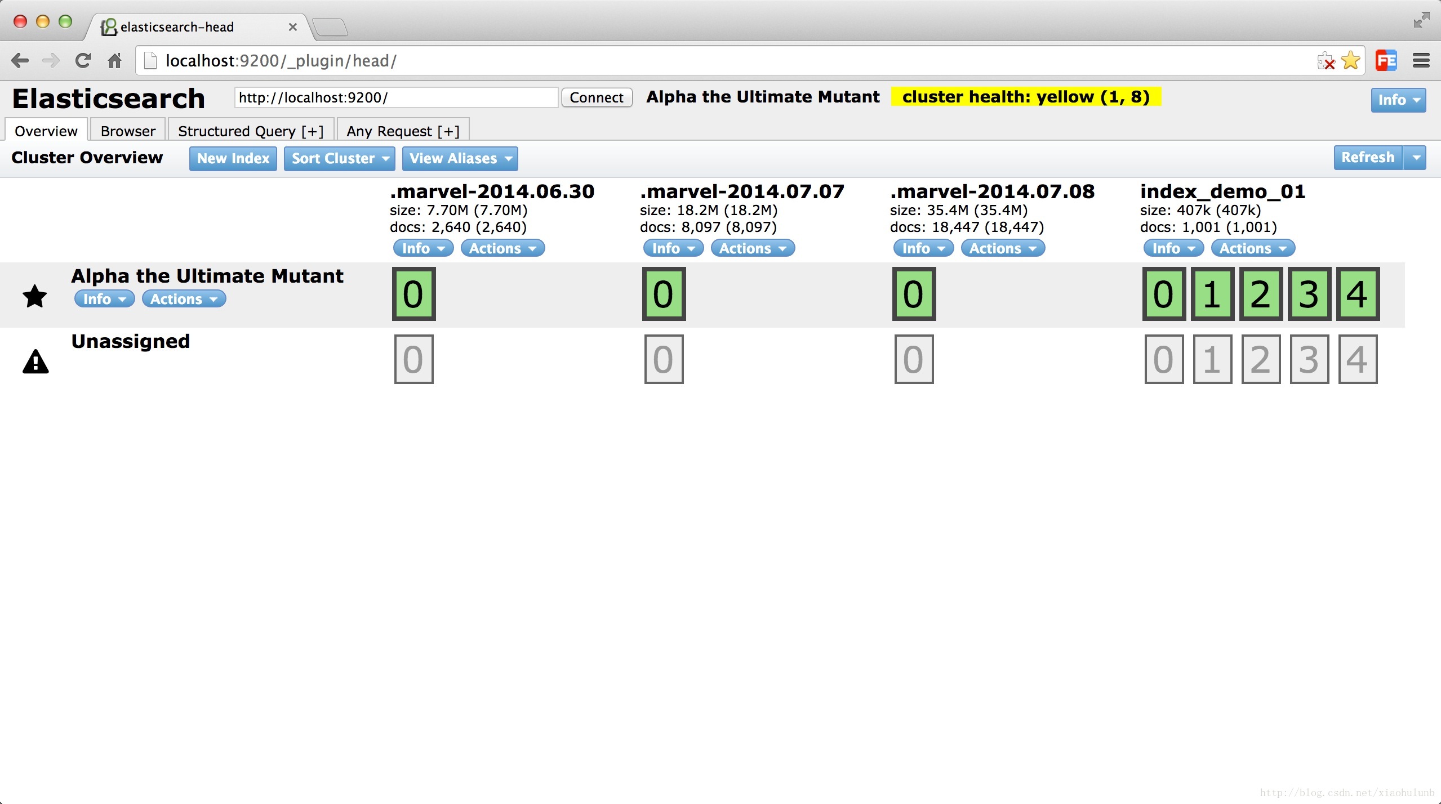
Task: Click the Refresh button
Action: (1368, 157)
